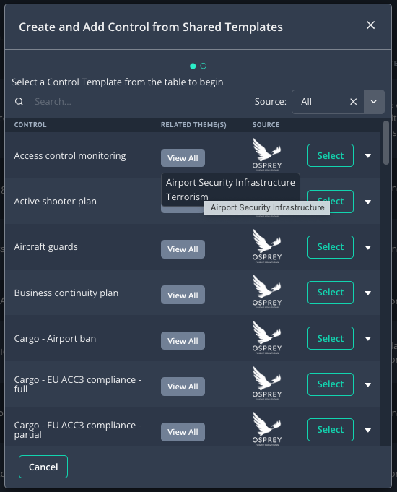The width and height of the screenshot is (397, 492).
Task: Go to first step indicator dot
Action: 193,66
